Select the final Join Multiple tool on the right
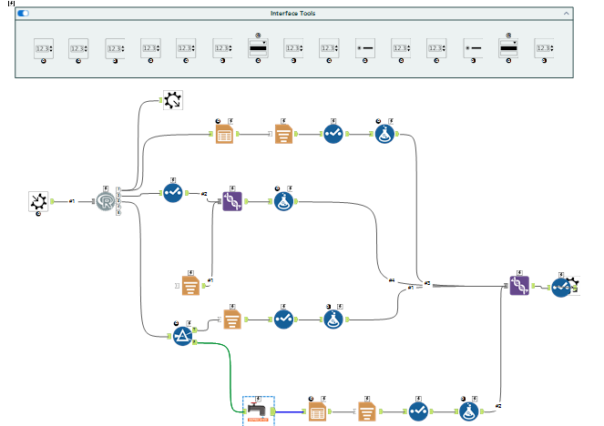 (x=519, y=286)
